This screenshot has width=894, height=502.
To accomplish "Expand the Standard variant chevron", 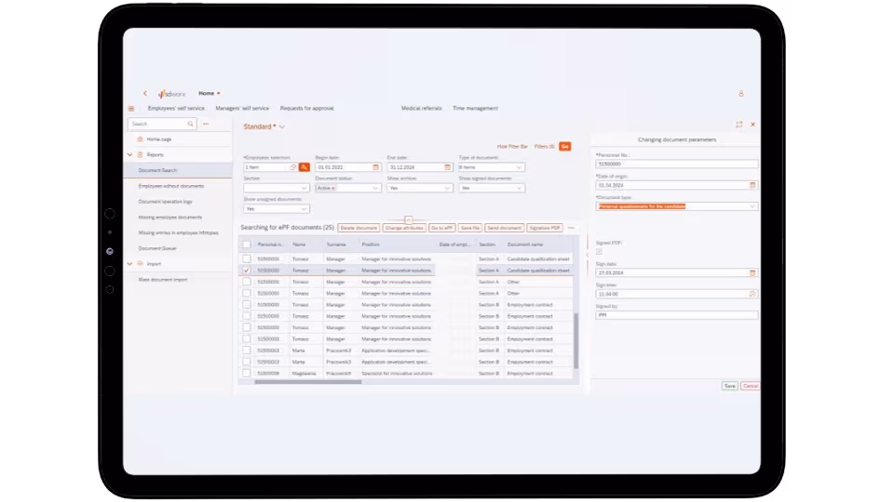I will point(281,127).
